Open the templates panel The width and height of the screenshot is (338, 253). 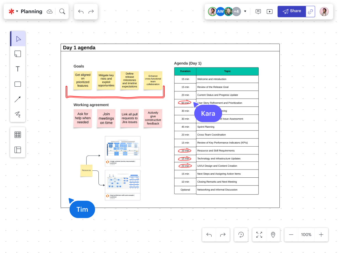[x=18, y=150]
